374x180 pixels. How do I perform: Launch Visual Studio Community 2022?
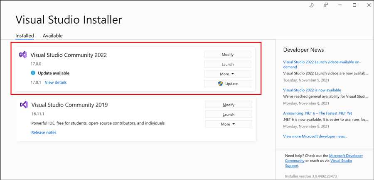click(x=228, y=64)
